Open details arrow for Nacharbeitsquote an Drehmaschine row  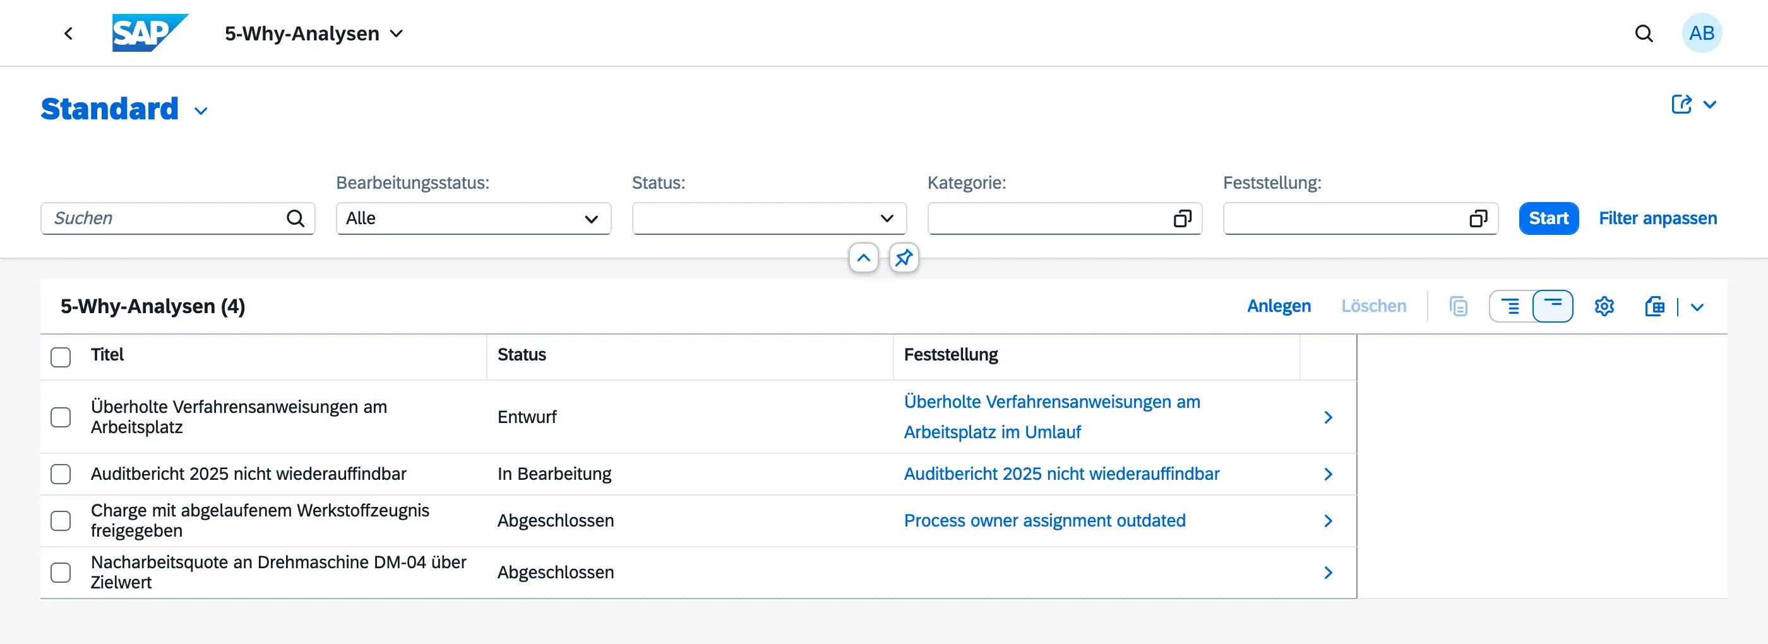1328,573
